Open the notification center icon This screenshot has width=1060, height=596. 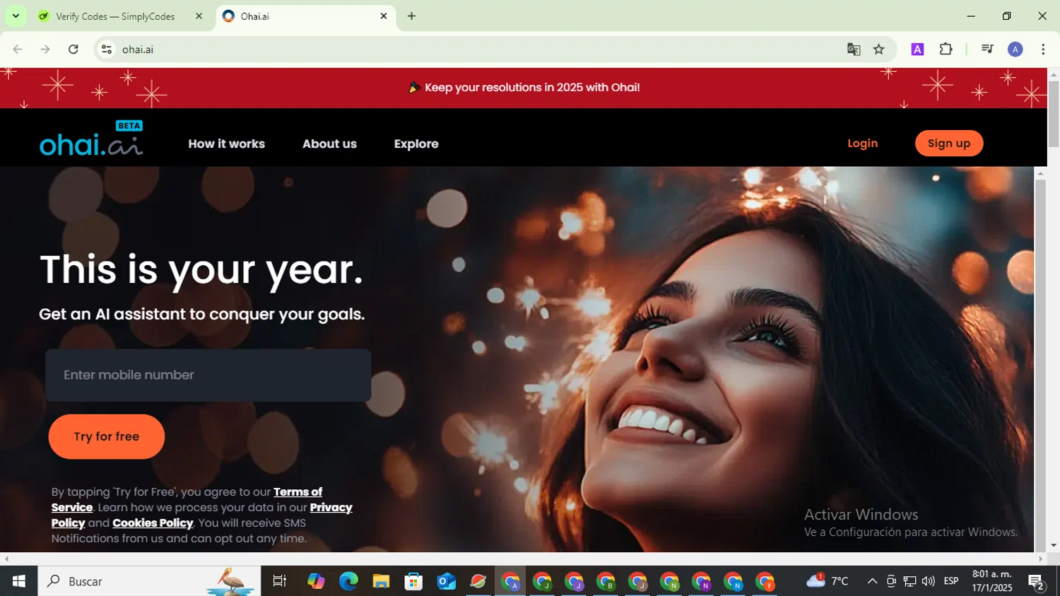pyautogui.click(x=1037, y=581)
